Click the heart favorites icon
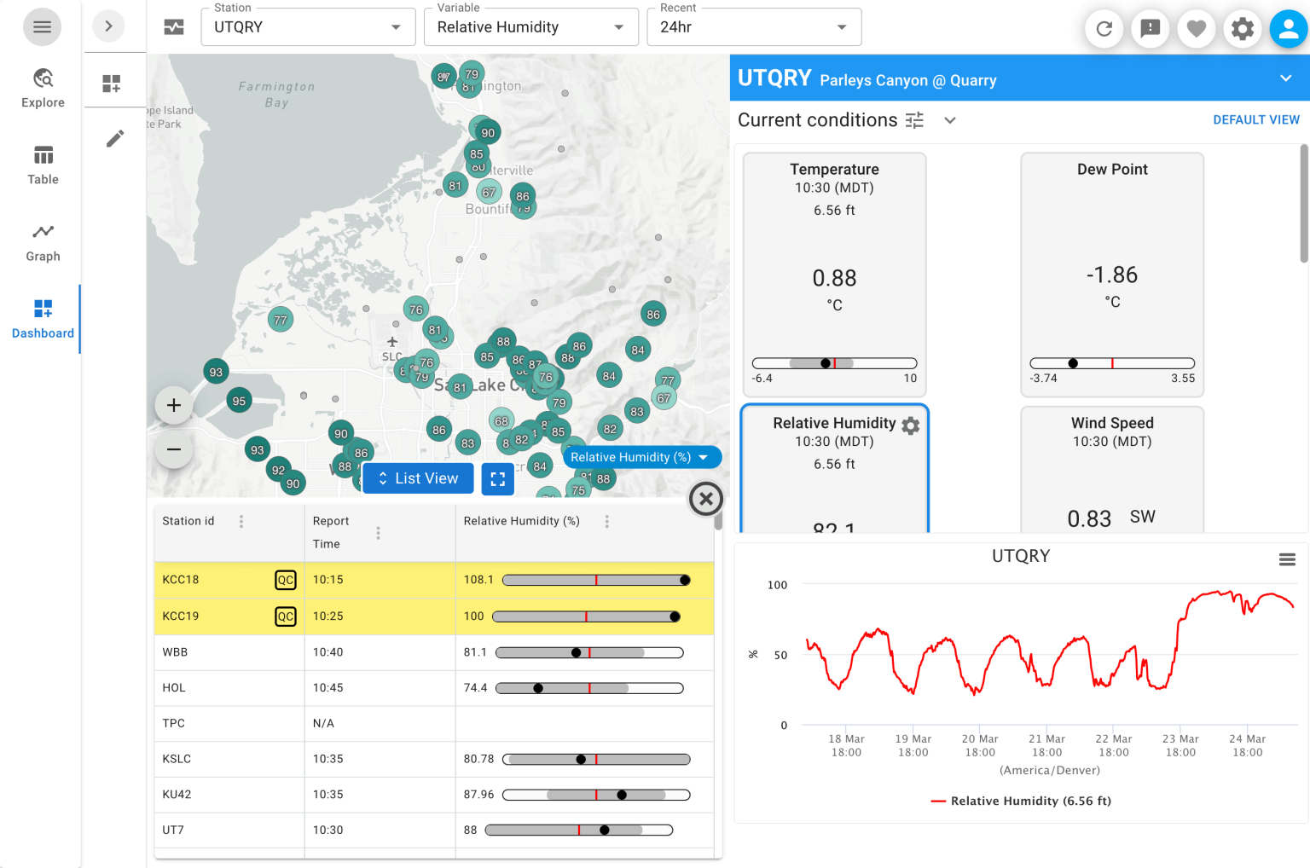1310x868 pixels. coord(1197,28)
